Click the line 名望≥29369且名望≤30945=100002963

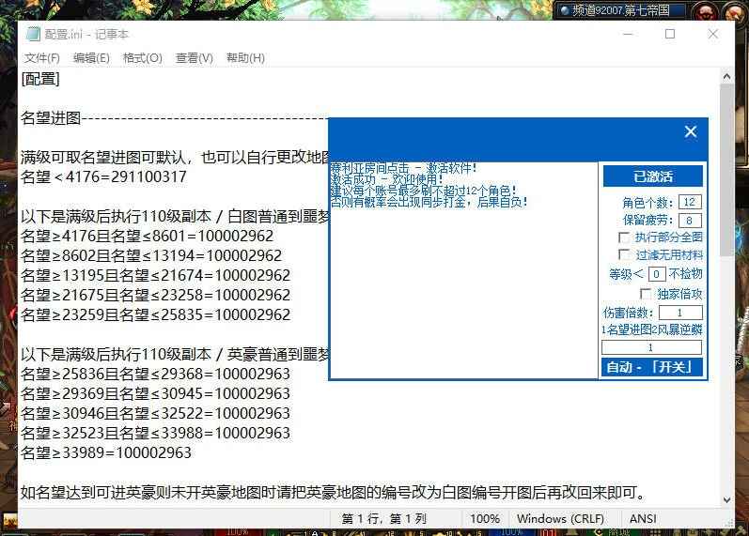coord(156,393)
